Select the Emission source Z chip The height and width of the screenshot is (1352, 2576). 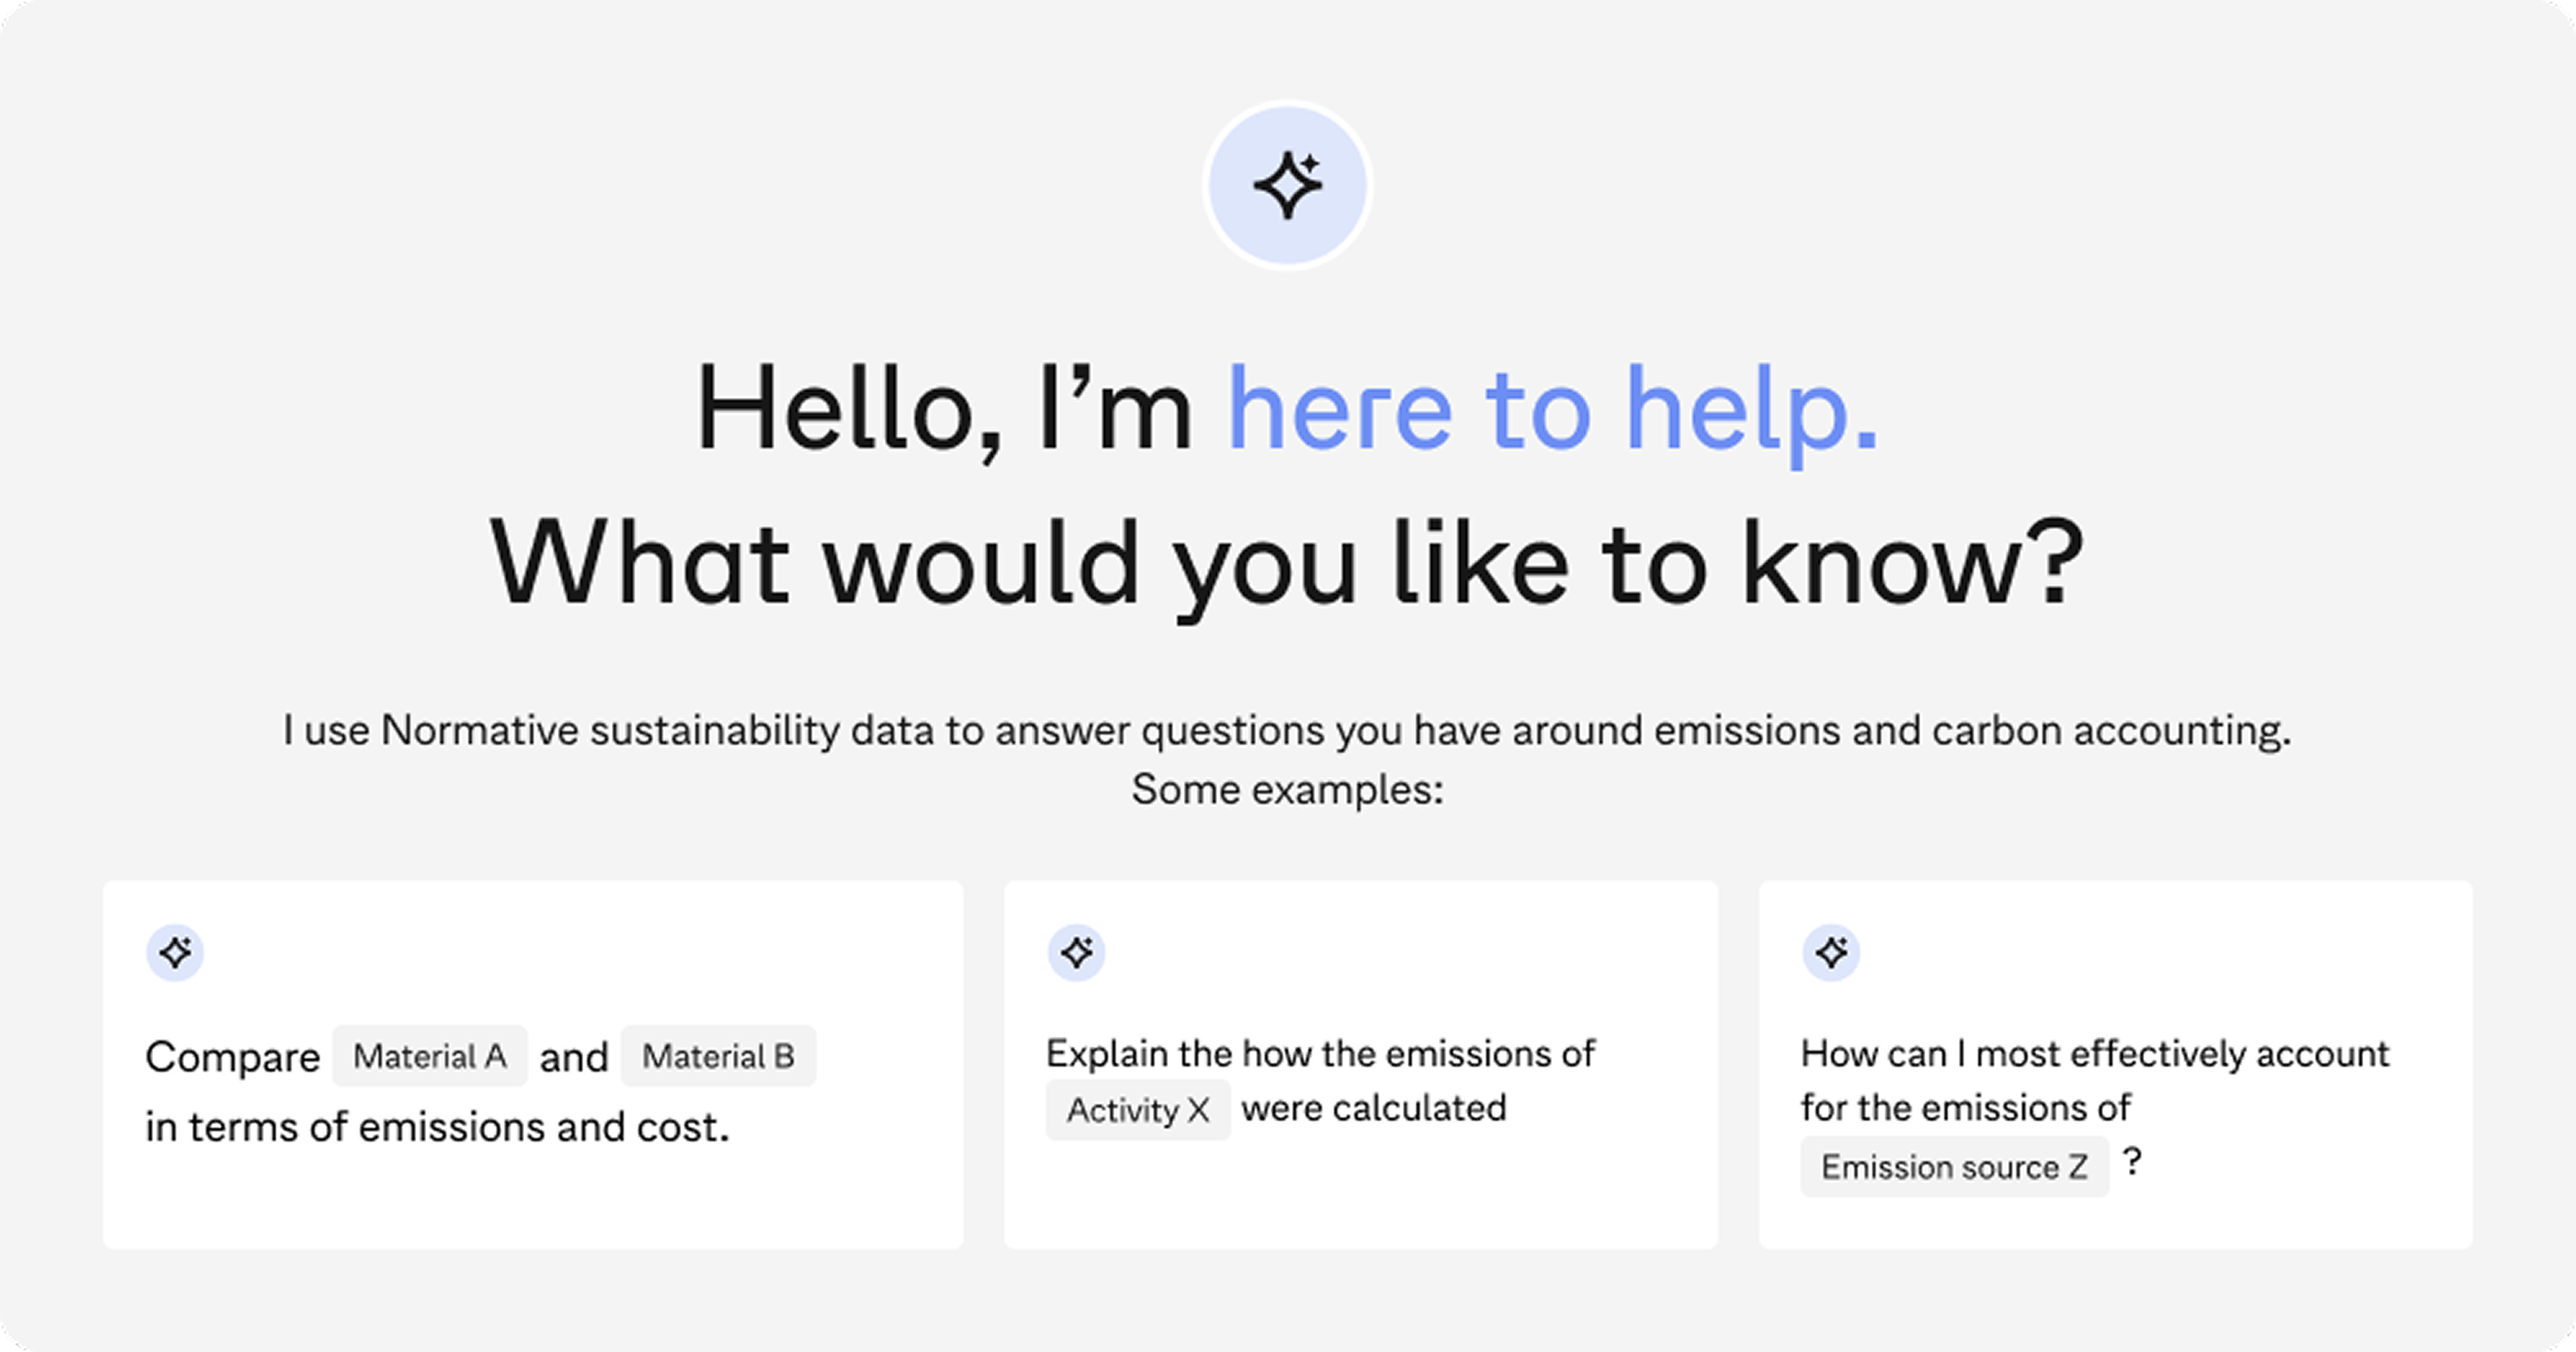click(x=1954, y=1166)
